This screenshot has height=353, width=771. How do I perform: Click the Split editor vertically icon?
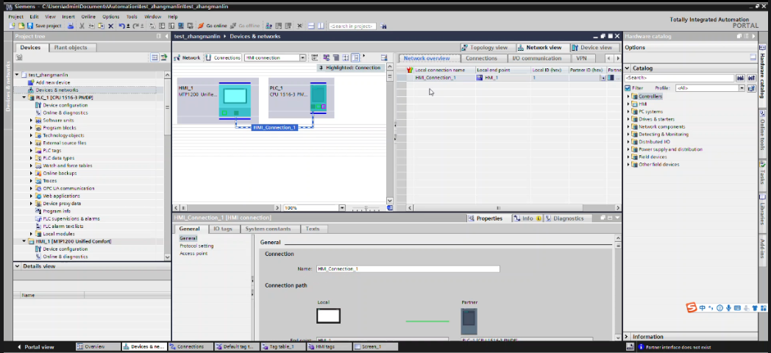point(321,26)
